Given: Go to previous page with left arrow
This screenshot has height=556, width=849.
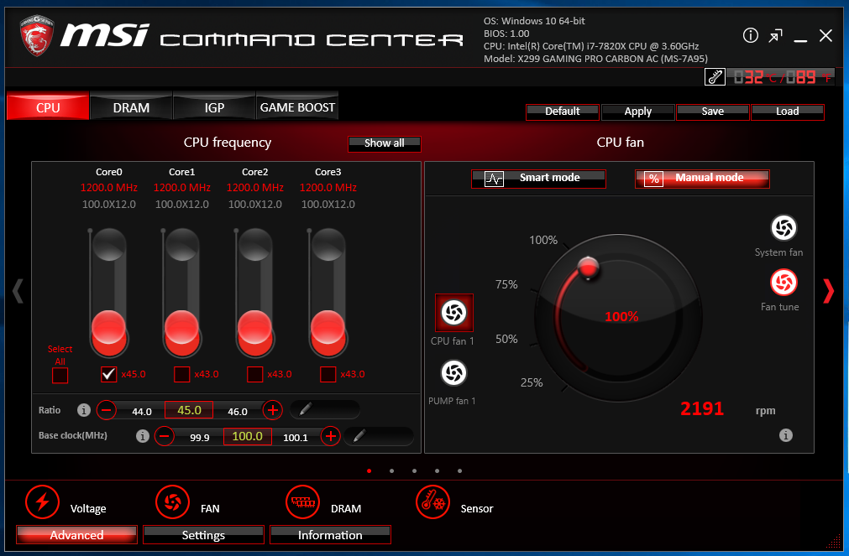Looking at the screenshot, I should coord(18,291).
